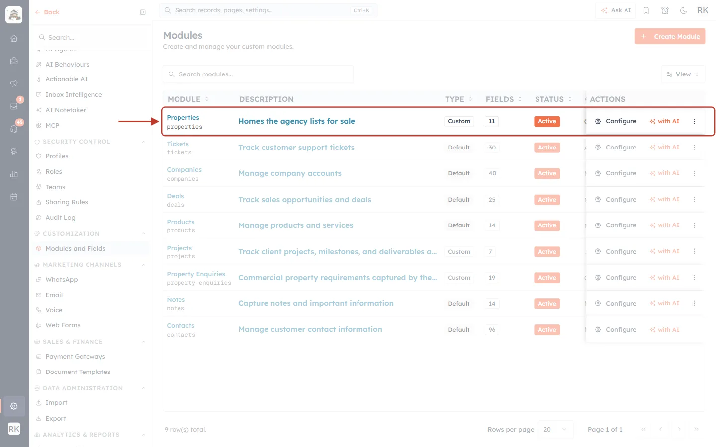Collapse the Sales & Finance section
Screen dimensions: 716x447
coord(144,342)
